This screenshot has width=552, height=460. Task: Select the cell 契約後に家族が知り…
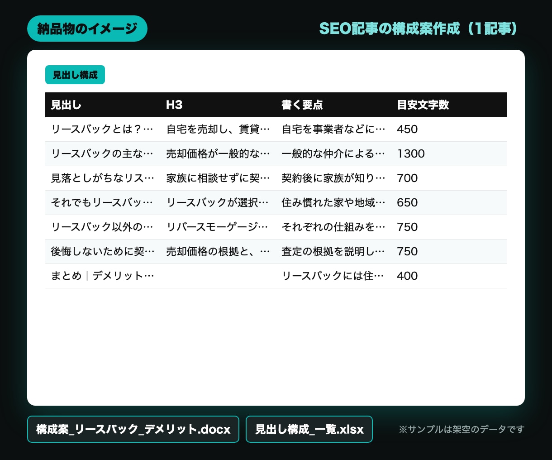[x=333, y=178]
